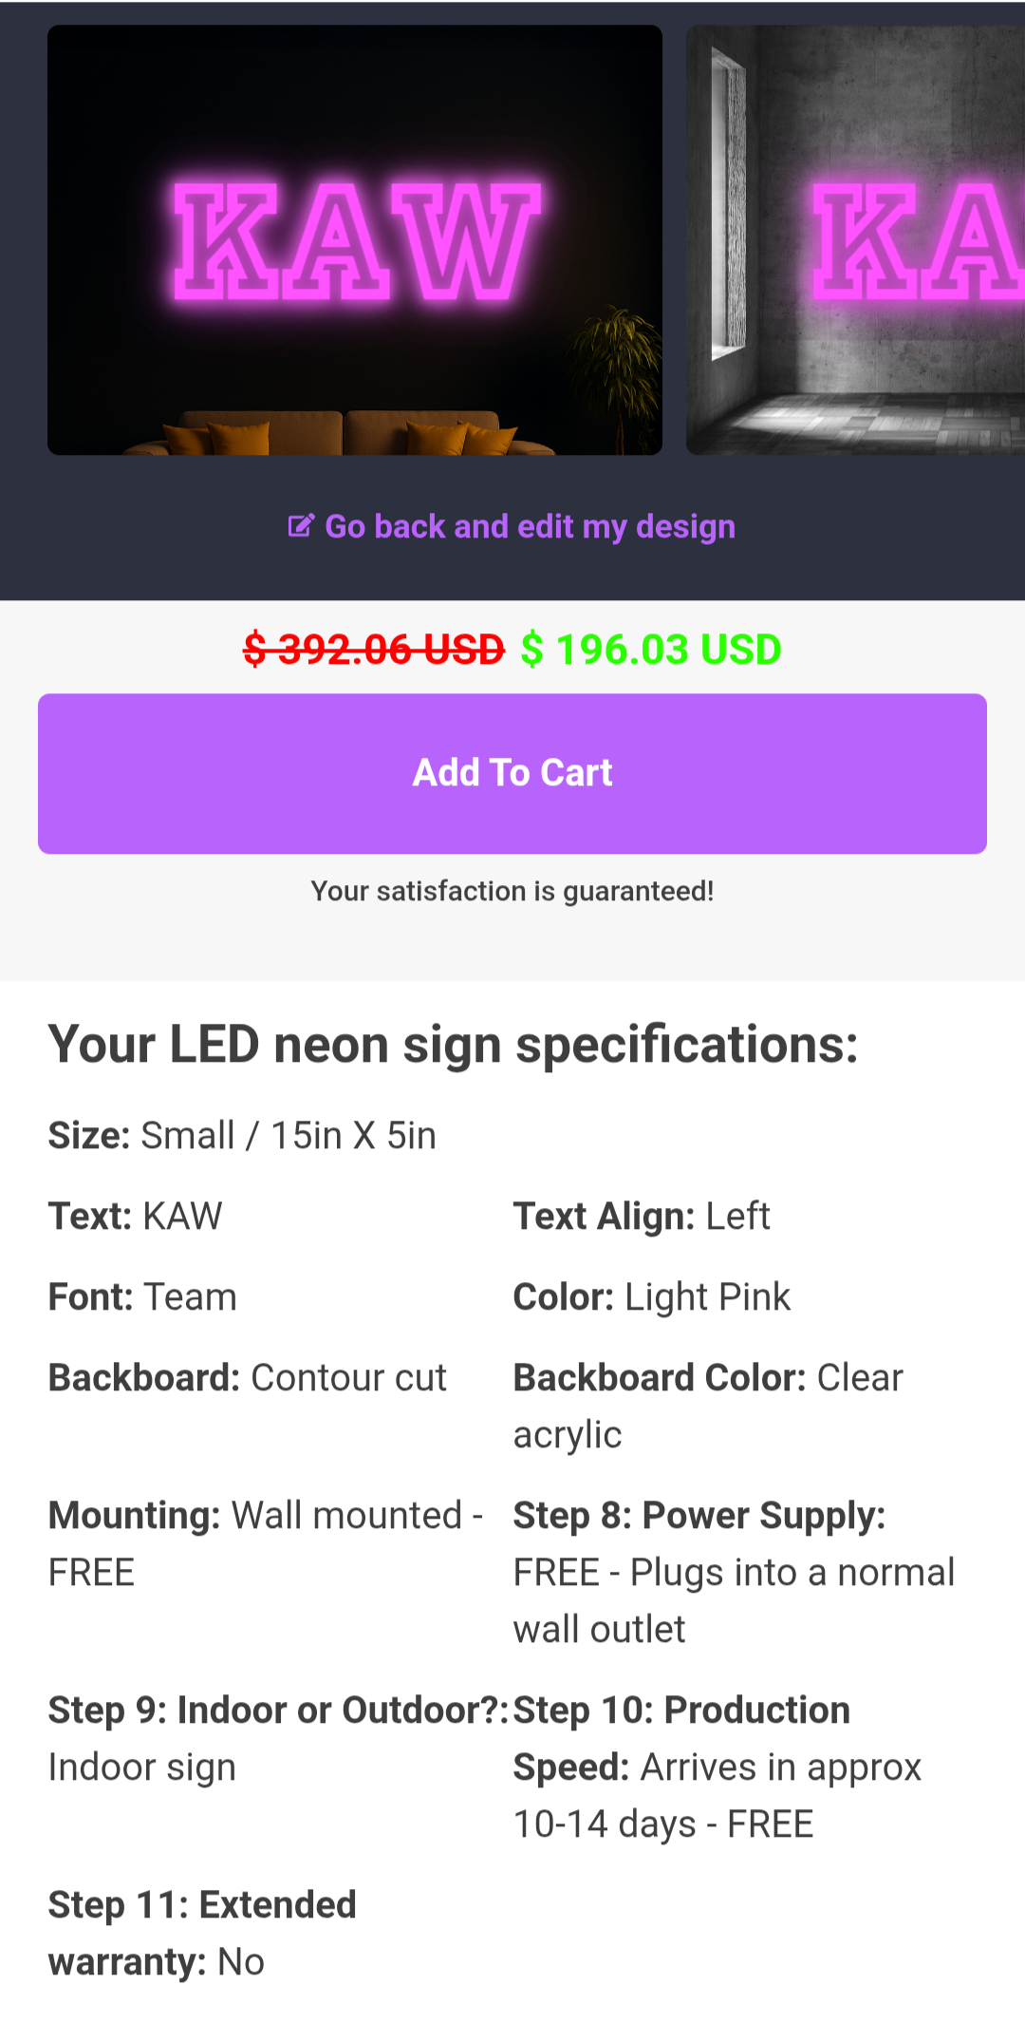Select the Step 8 Power Supply detail

(x=734, y=1572)
